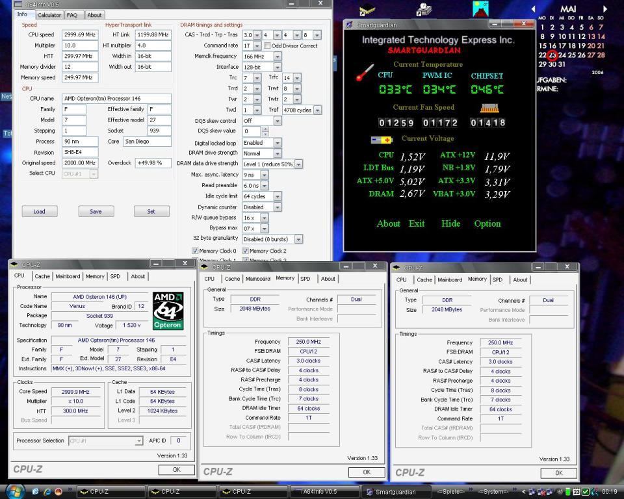
Task: Click the calendar 23 tray icon
Action: [x=577, y=492]
